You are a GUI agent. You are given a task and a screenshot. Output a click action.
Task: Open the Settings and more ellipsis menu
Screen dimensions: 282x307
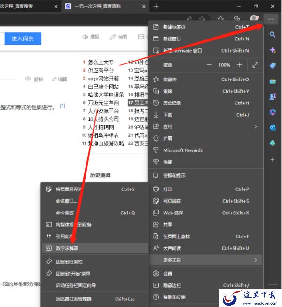(x=271, y=19)
